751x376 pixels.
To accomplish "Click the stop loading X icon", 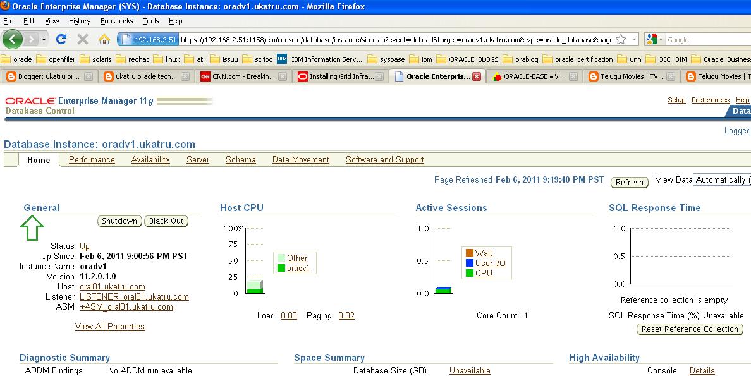I will 82,39.
